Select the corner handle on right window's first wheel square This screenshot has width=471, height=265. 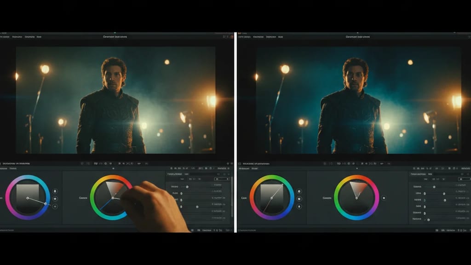pyautogui.click(x=282, y=185)
